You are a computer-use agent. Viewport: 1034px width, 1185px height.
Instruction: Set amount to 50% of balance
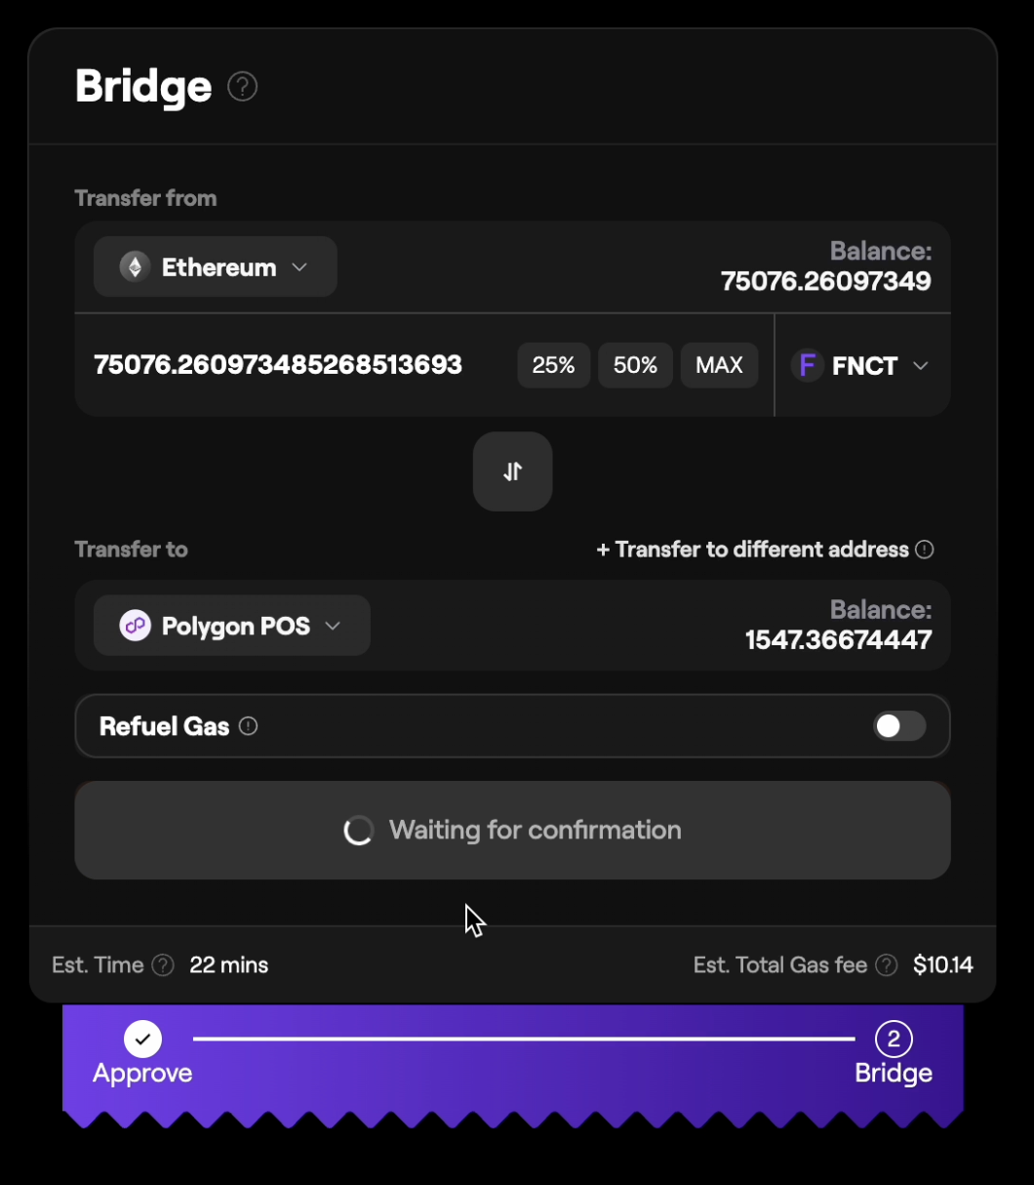pyautogui.click(x=635, y=366)
